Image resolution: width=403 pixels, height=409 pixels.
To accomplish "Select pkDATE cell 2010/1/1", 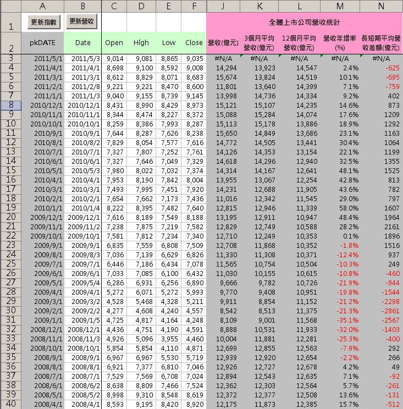I will coord(42,208).
